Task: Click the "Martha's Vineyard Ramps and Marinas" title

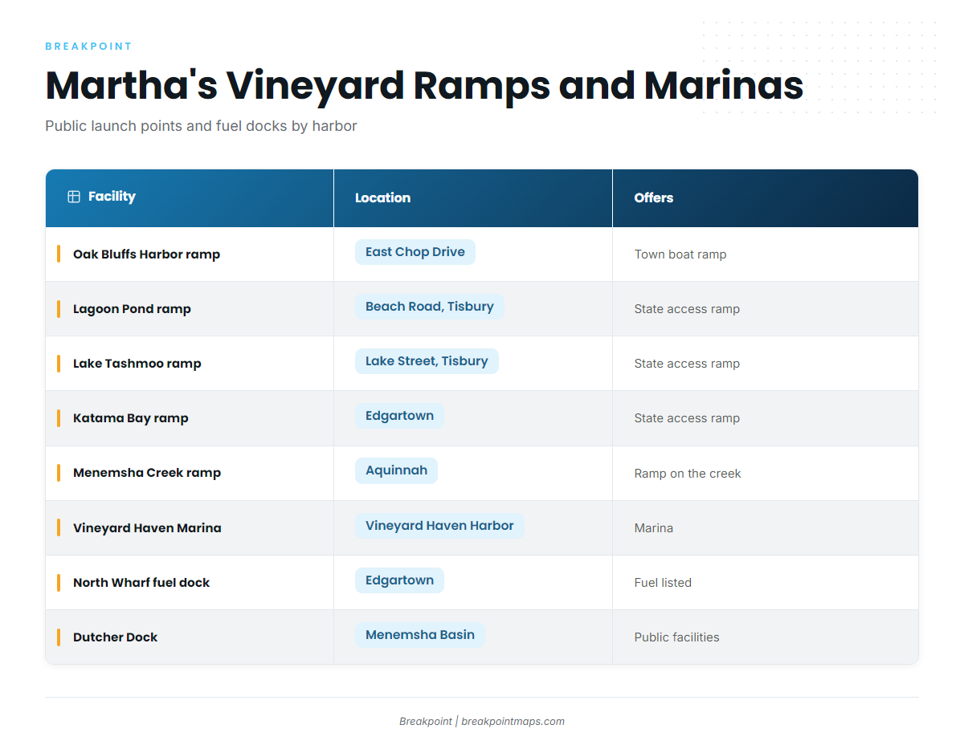Action: (x=424, y=85)
